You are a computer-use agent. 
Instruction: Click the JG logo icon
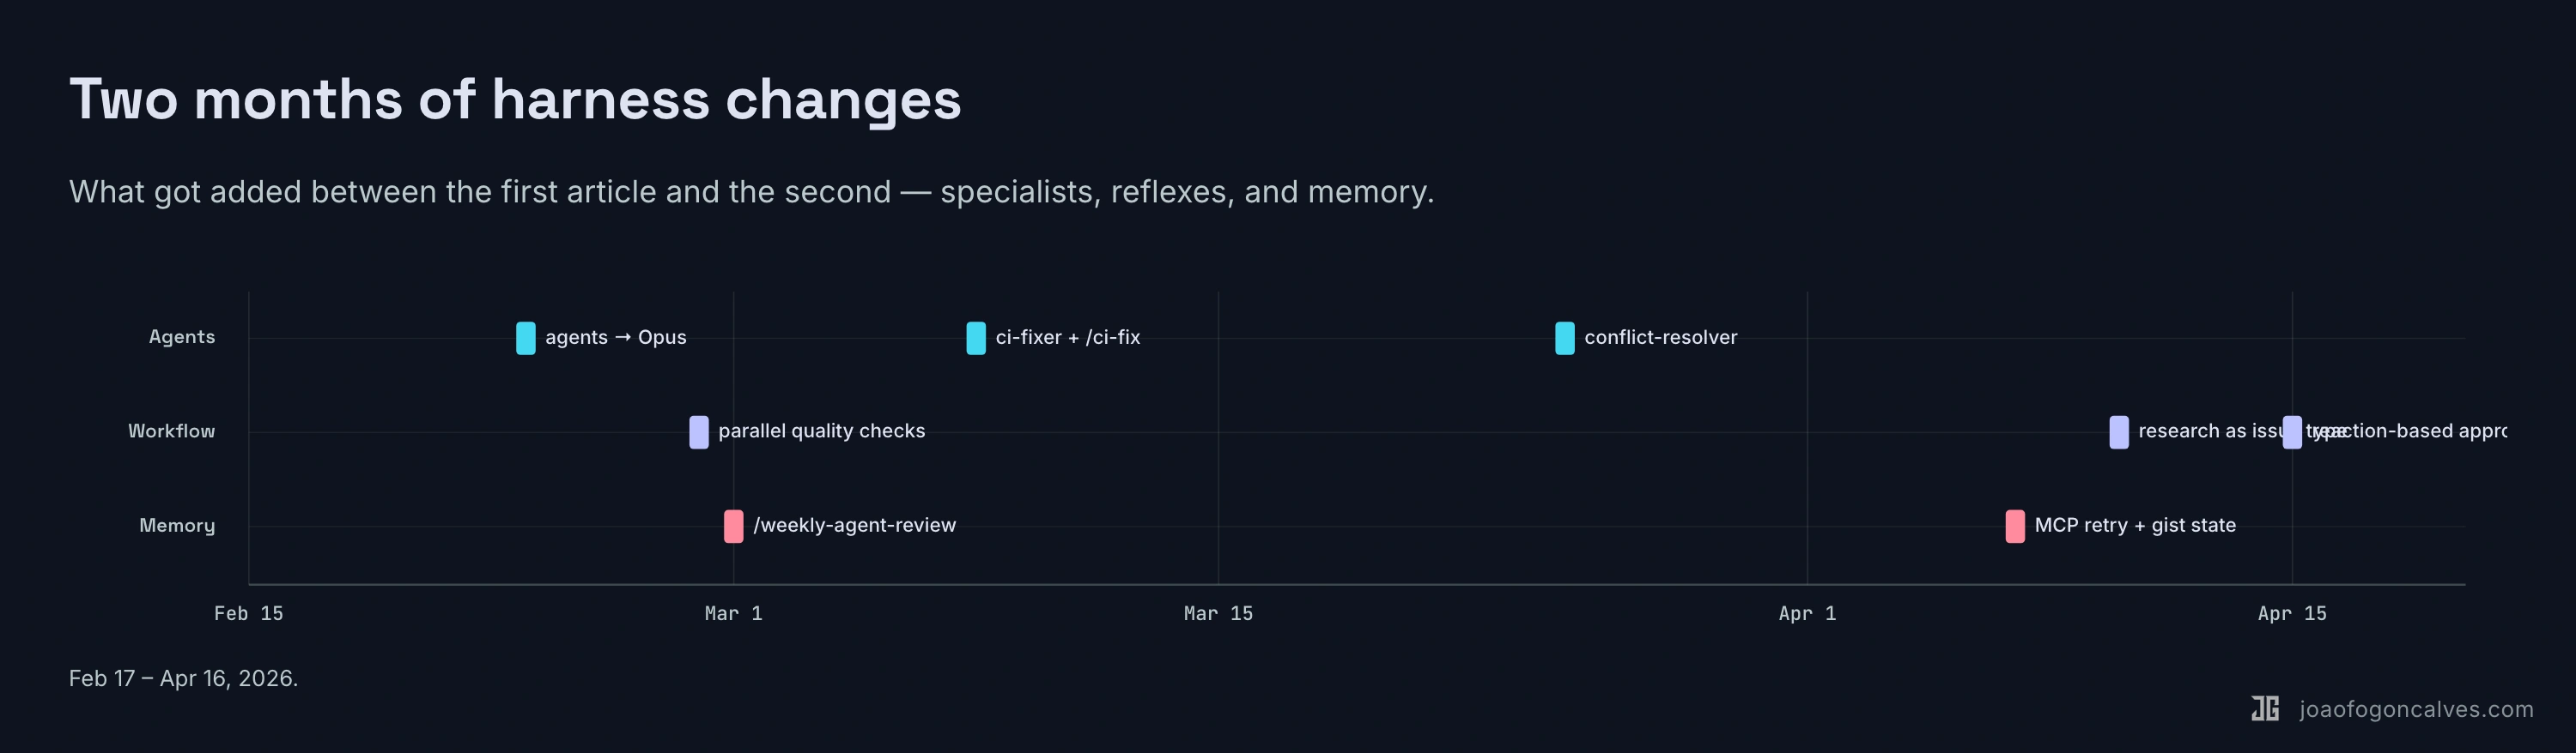point(2264,709)
